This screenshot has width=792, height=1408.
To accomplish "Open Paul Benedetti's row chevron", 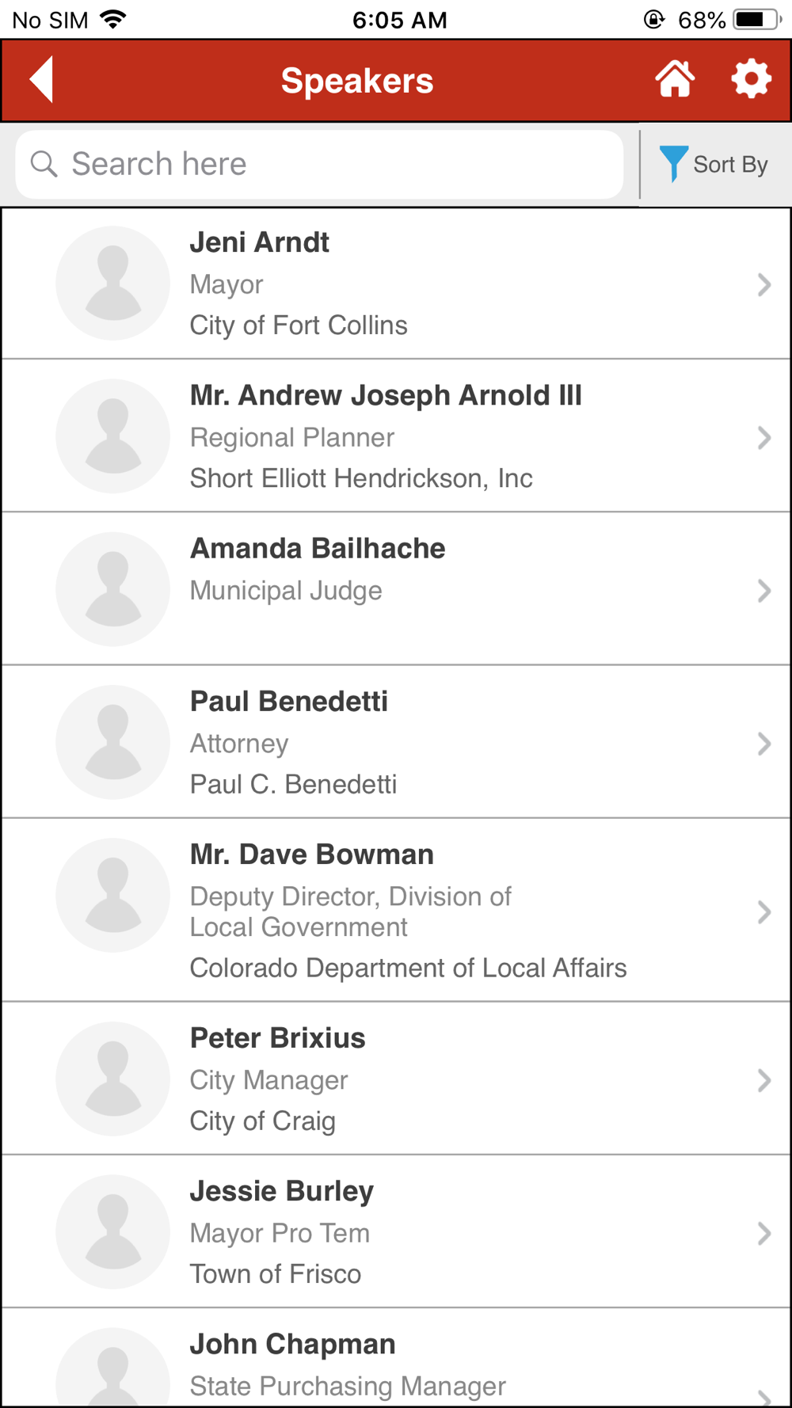I will pyautogui.click(x=763, y=744).
